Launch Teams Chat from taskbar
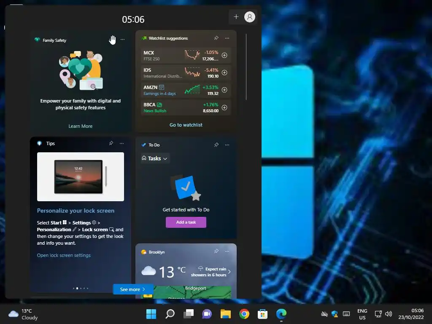Viewport: 432px width, 324px height. point(207,314)
